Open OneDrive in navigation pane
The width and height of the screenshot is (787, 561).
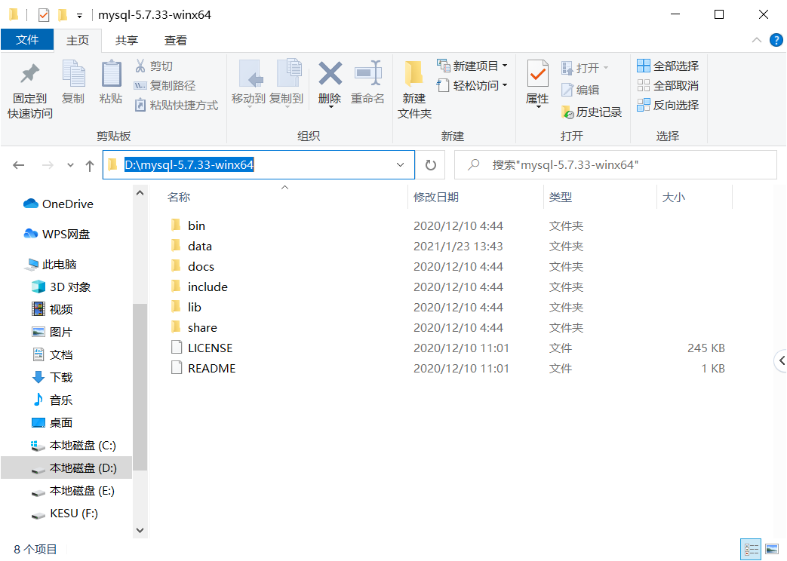[67, 204]
